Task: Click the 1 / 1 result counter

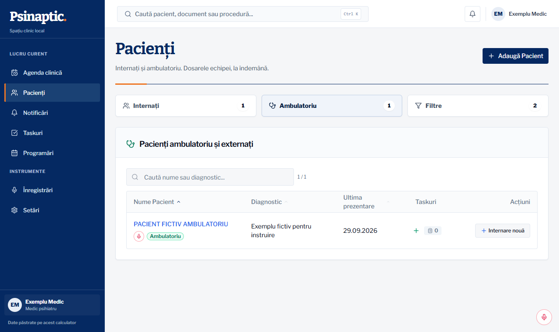Action: pyautogui.click(x=302, y=177)
